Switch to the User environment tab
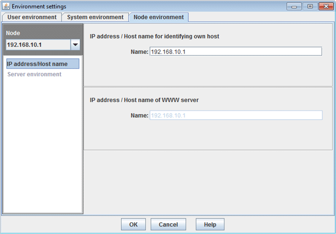This screenshot has height=234, width=336. pos(32,17)
